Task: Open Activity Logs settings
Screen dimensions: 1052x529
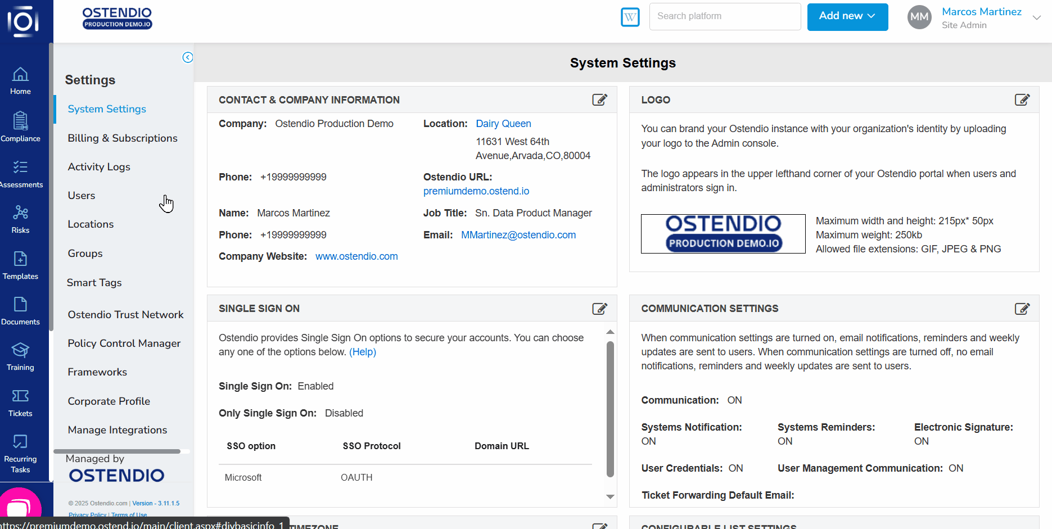Action: 99,166
